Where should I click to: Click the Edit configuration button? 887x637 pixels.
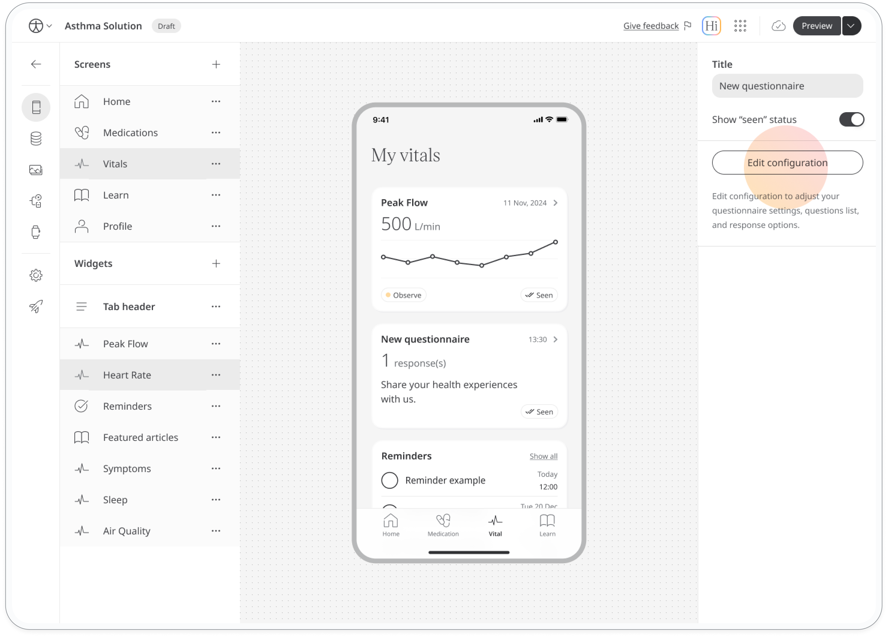coord(788,163)
